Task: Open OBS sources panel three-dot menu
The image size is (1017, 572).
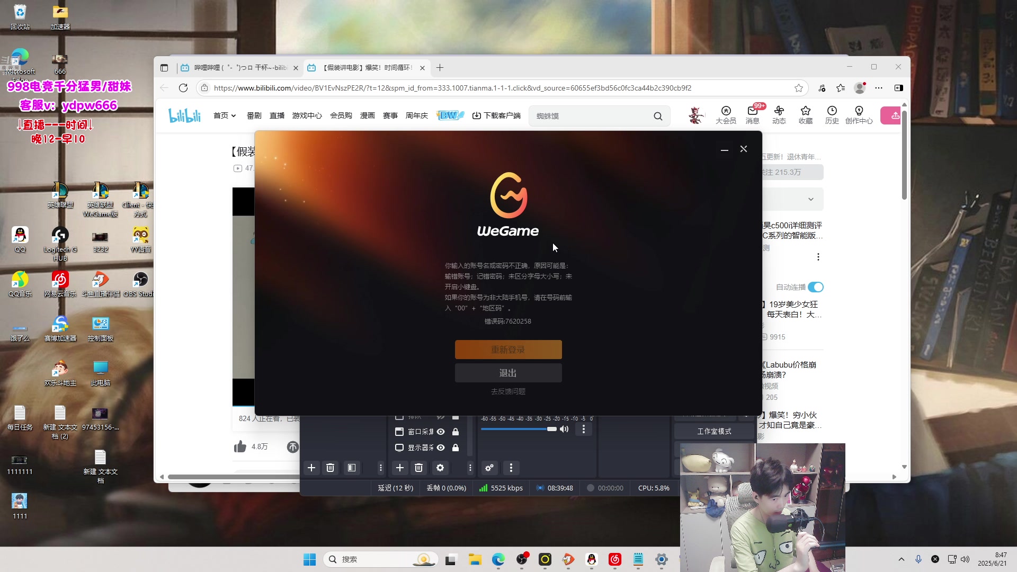Action: click(x=470, y=468)
